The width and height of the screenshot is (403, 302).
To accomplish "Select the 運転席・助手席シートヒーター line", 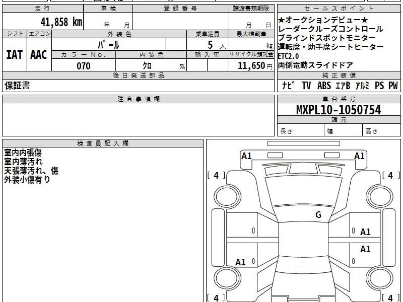I will 331,47.
